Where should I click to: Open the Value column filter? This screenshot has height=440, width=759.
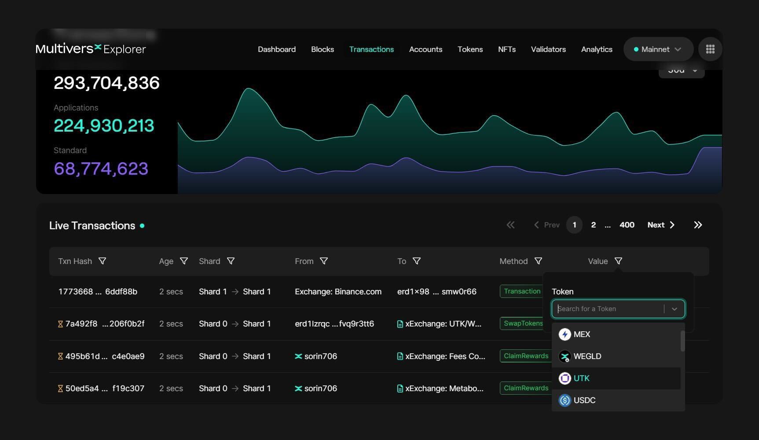pos(619,261)
